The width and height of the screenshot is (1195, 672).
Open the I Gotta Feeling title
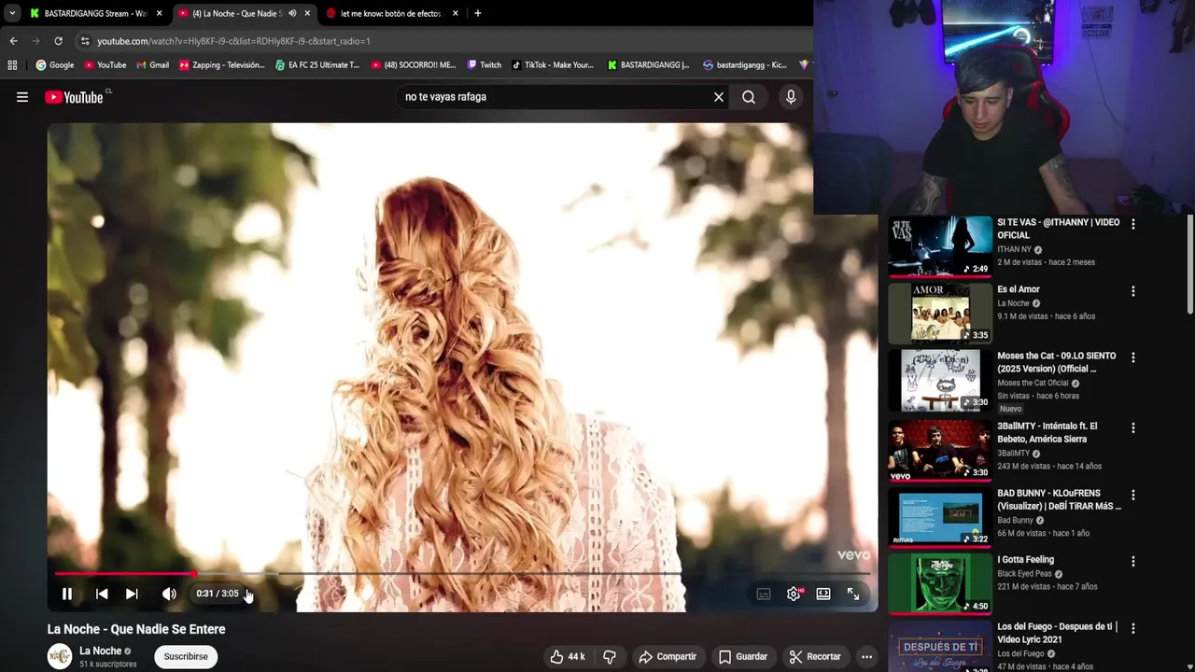(1025, 560)
